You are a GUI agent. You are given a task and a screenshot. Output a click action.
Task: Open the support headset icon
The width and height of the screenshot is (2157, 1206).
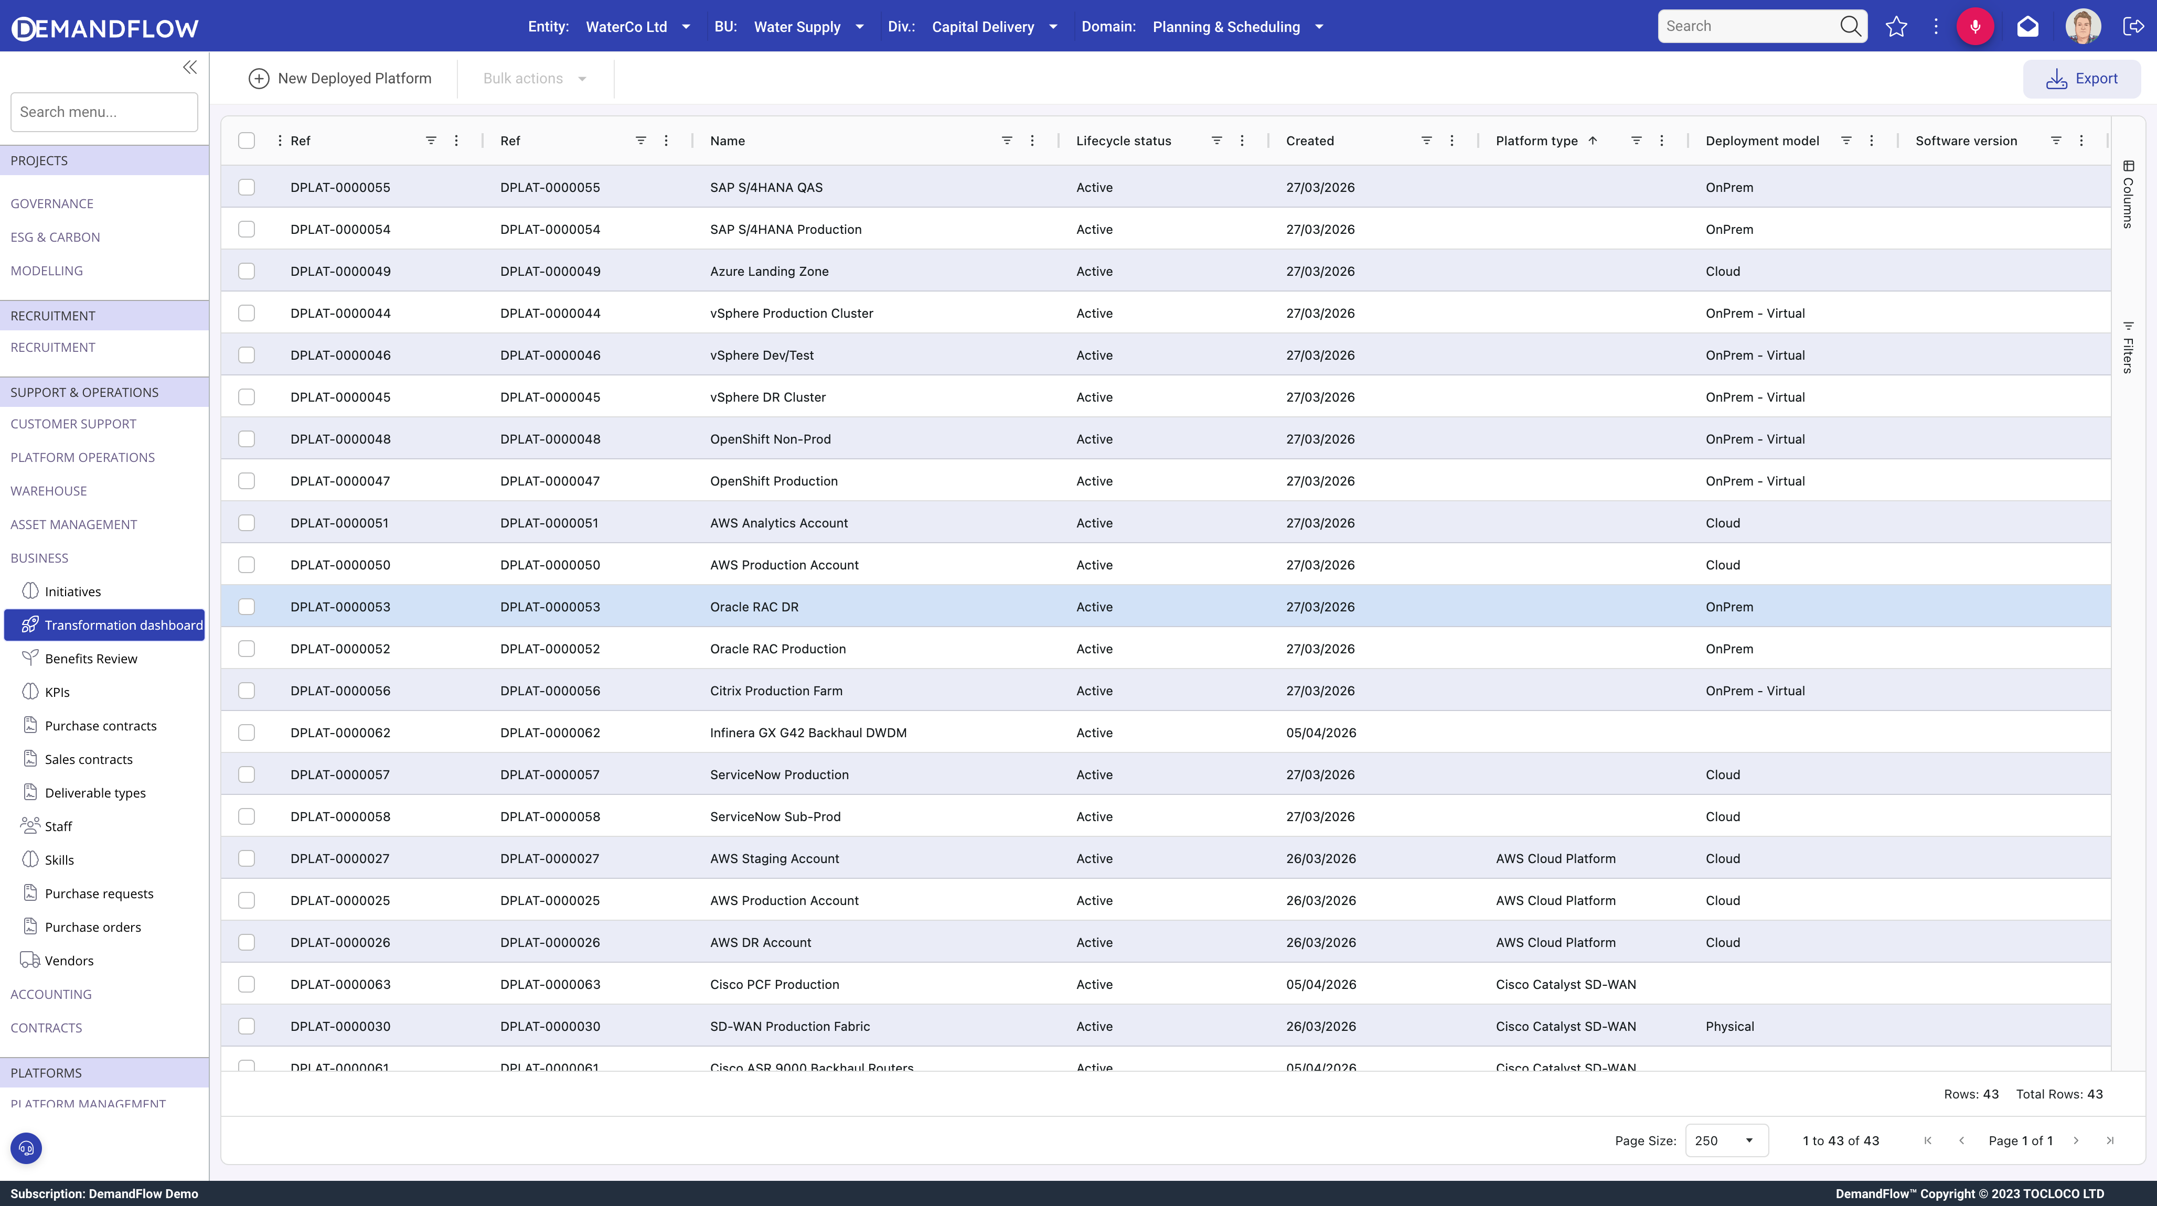coord(26,1148)
